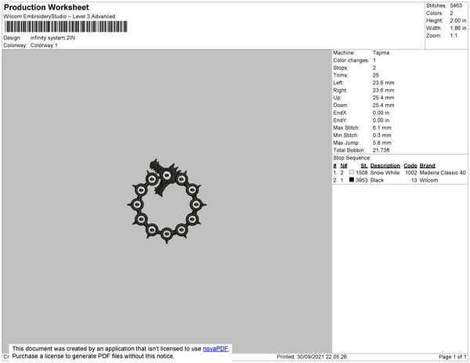Click the Total Bobbin value '21.73ft'
Image resolution: width=470 pixels, height=363 pixels.
(381, 150)
